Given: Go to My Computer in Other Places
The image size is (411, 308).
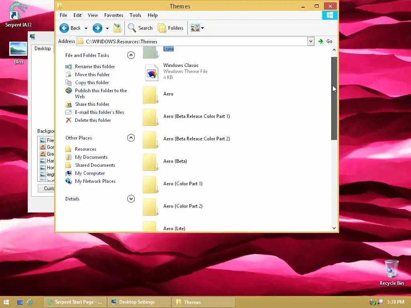Looking at the screenshot, I should (90, 173).
